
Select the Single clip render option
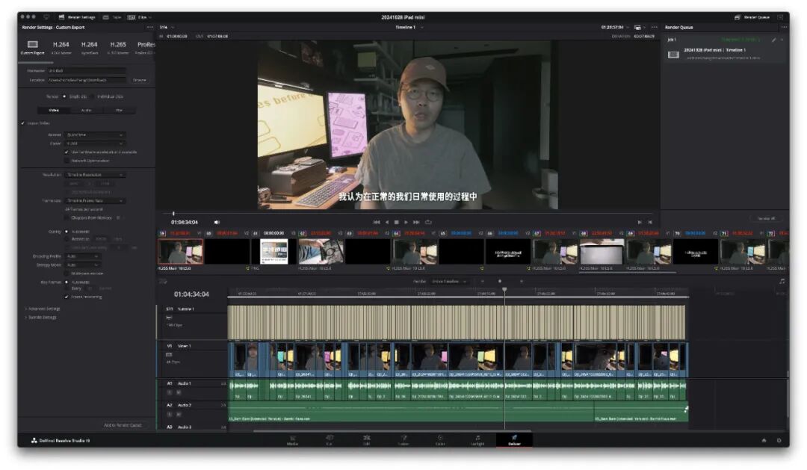64,96
